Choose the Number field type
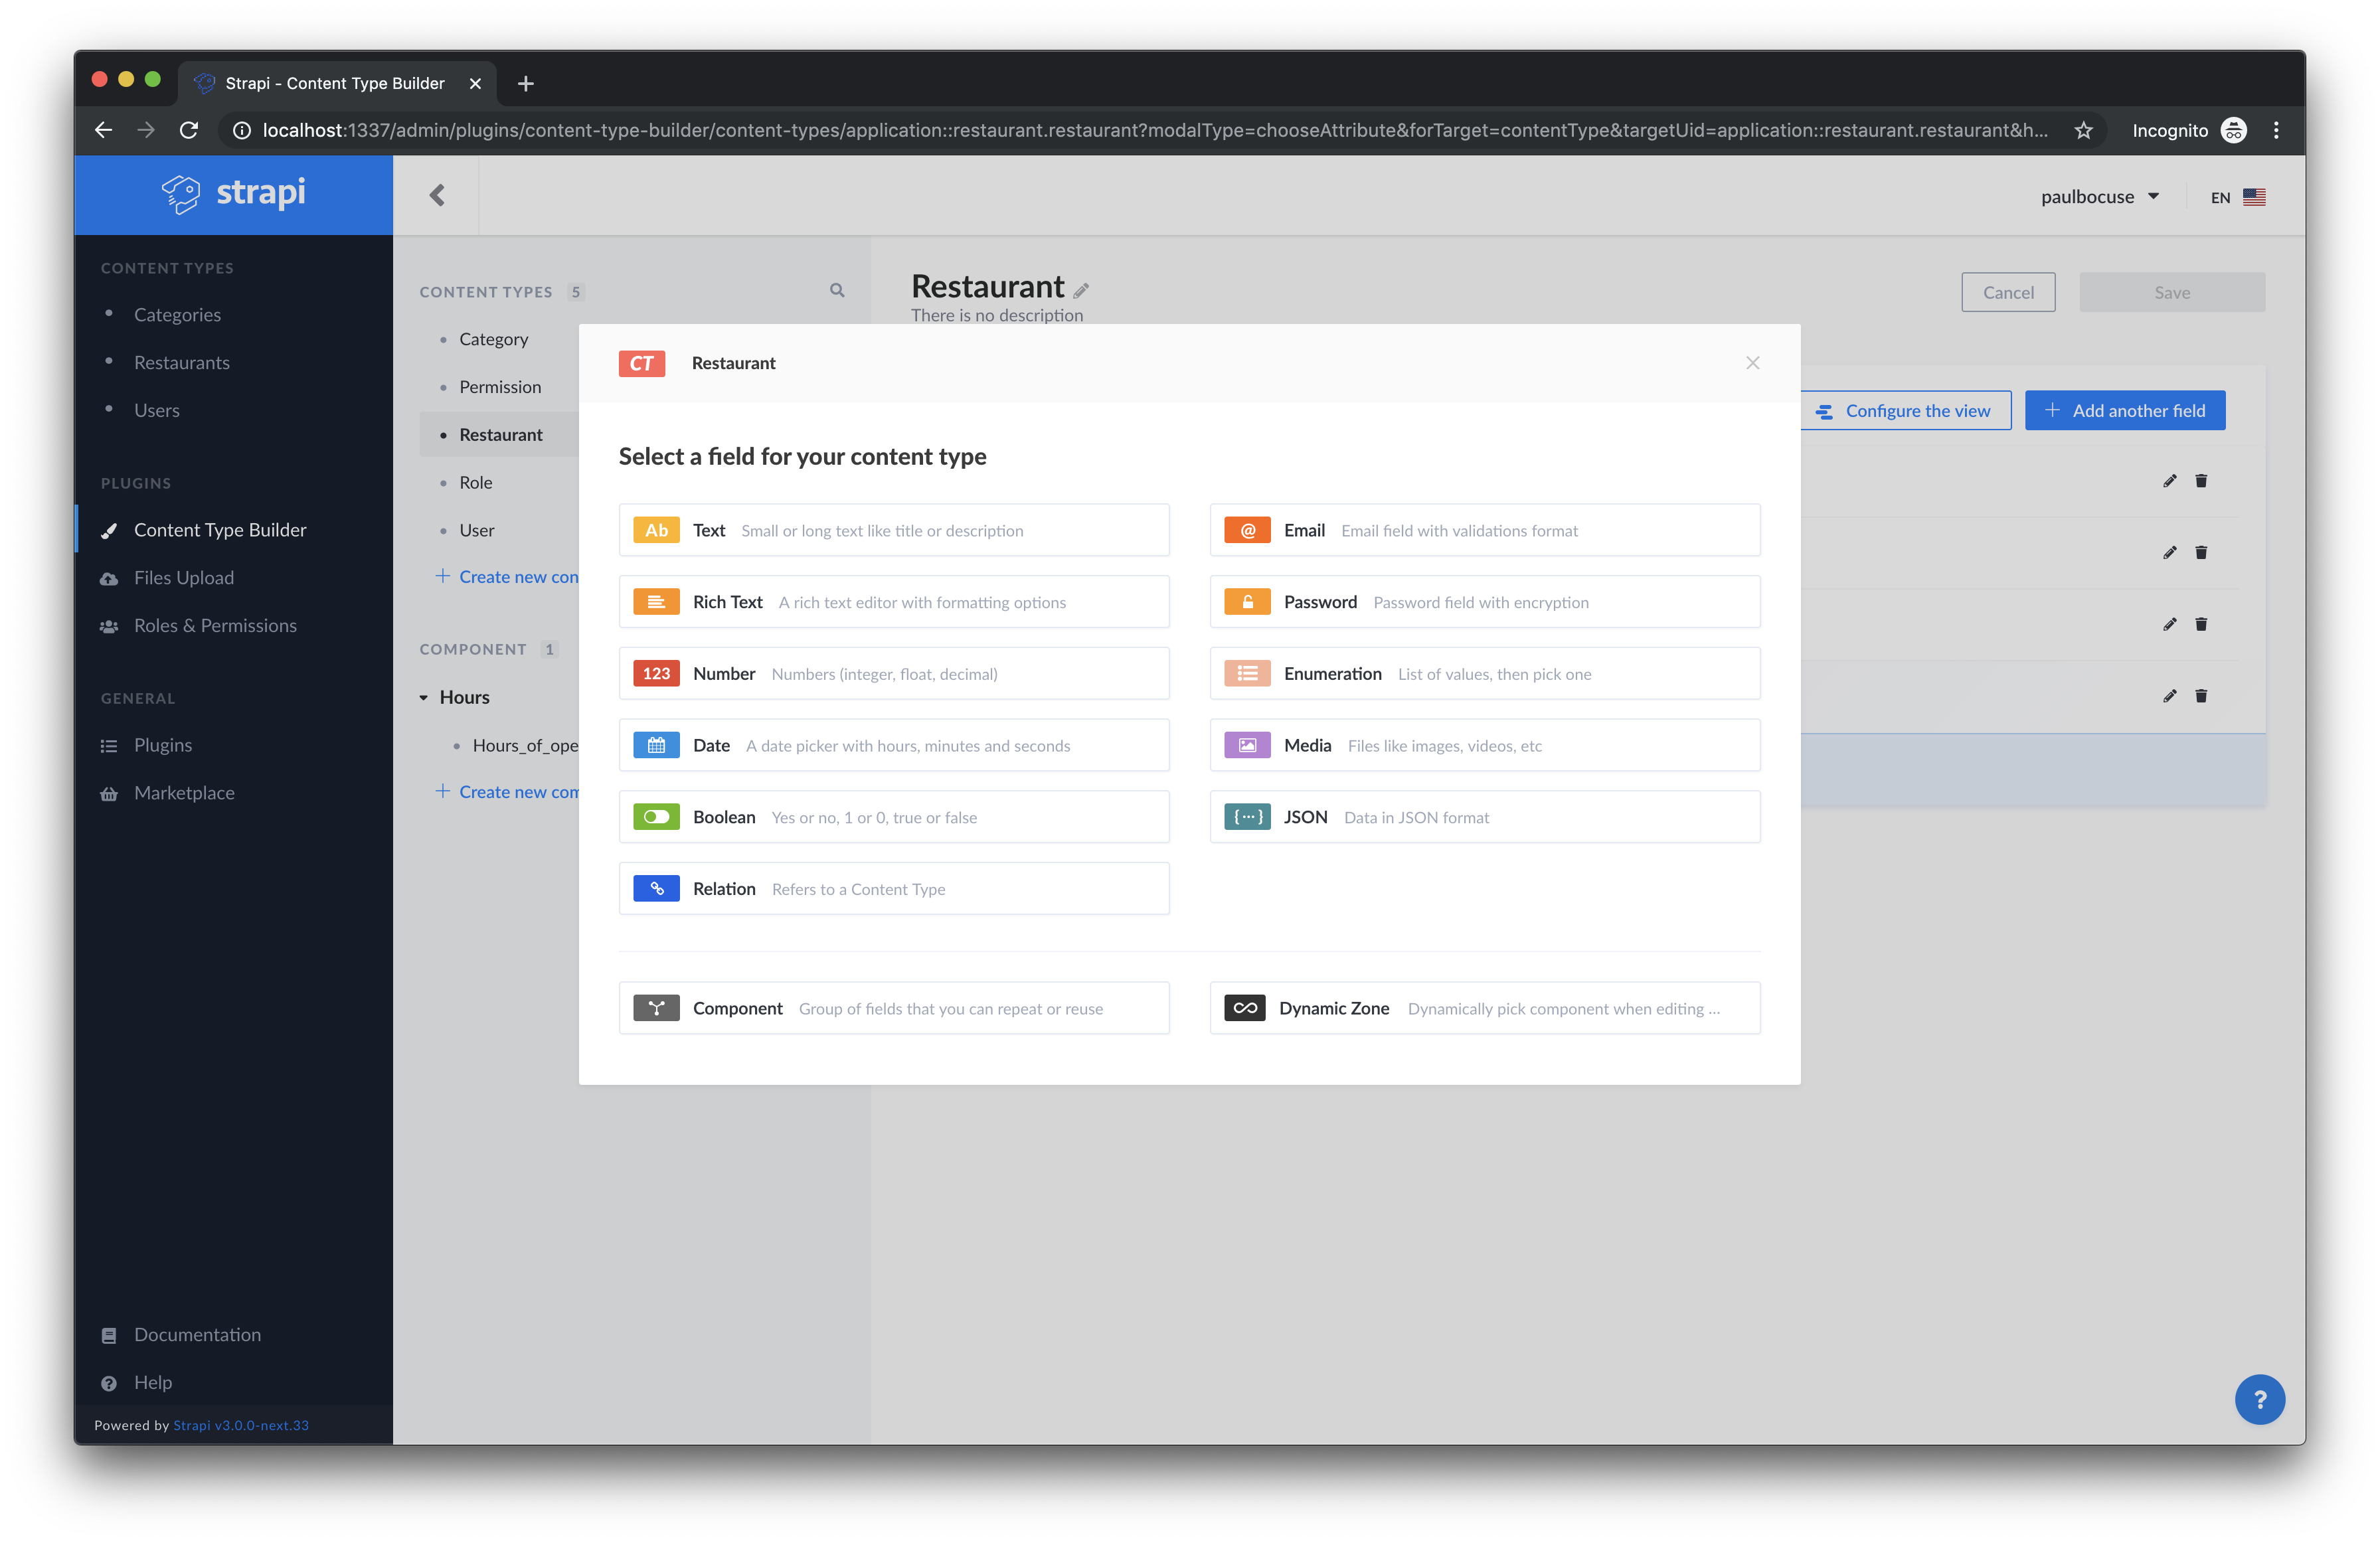The image size is (2380, 1543). [x=893, y=673]
